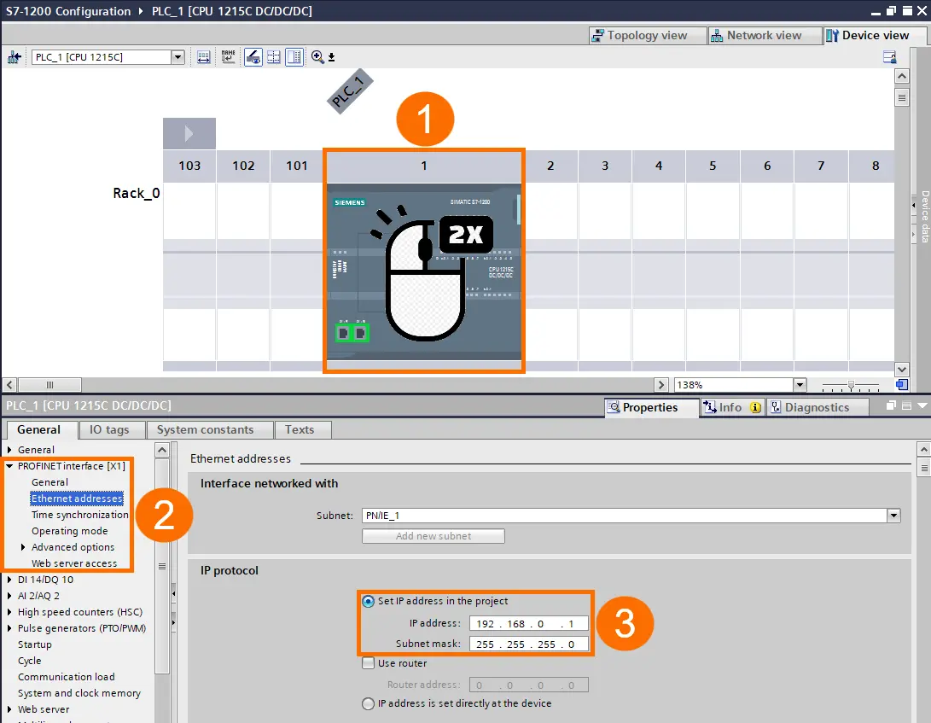Click the Add new subnet button
The image size is (931, 723).
point(433,536)
